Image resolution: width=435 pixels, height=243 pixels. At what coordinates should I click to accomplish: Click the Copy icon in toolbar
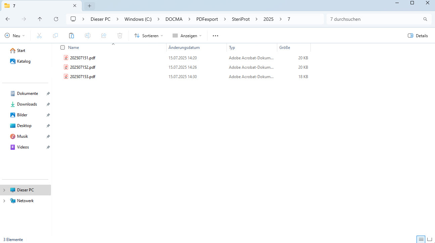click(55, 36)
